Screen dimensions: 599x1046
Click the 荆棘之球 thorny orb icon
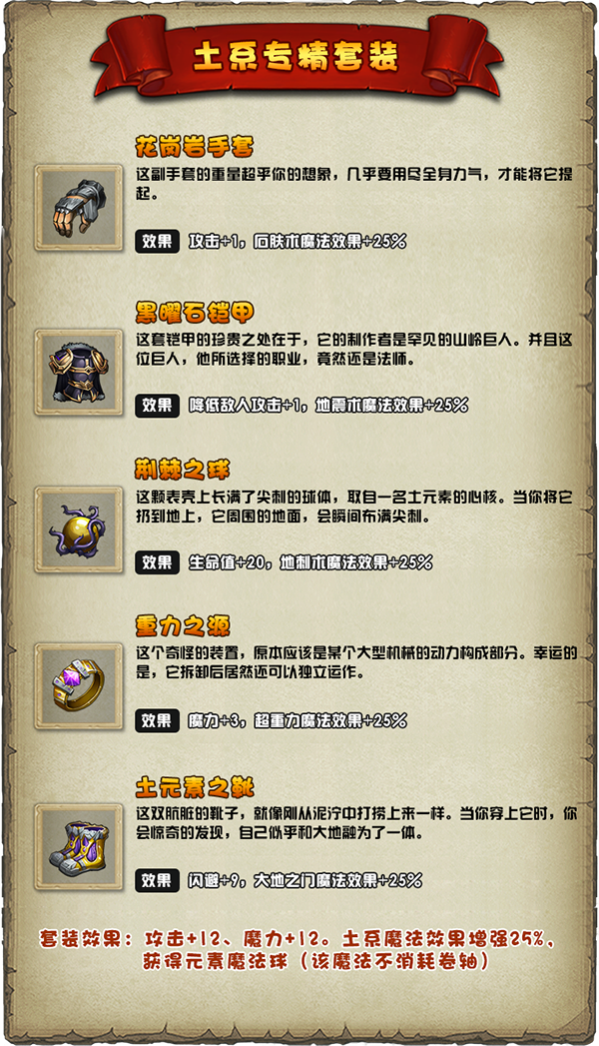point(79,529)
